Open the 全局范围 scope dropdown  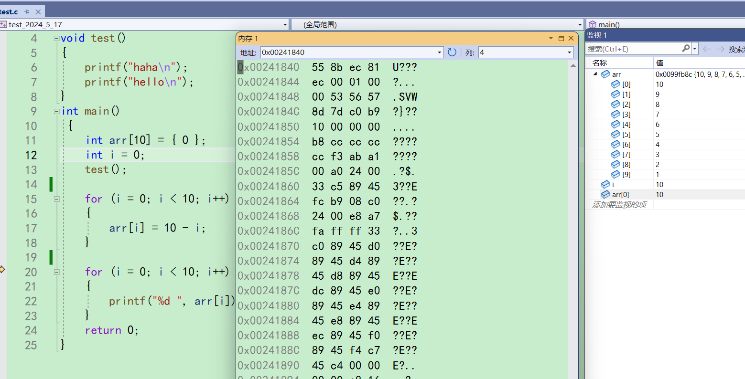580,24
